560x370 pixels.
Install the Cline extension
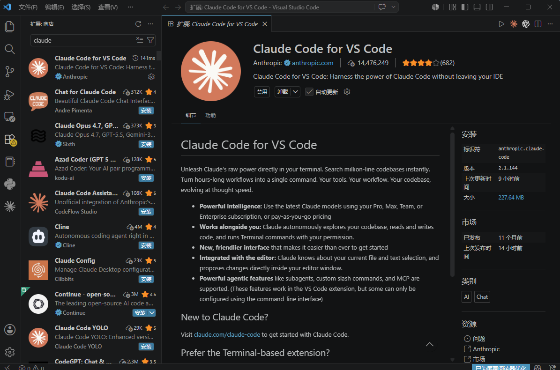(146, 245)
